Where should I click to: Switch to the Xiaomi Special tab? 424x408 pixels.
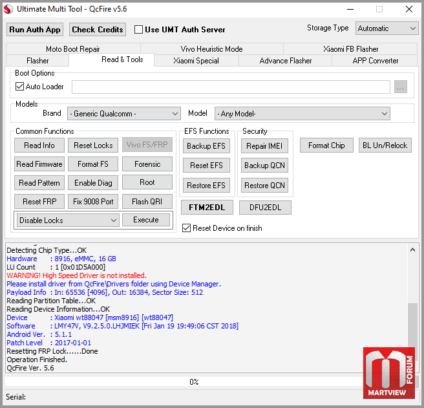coord(196,61)
